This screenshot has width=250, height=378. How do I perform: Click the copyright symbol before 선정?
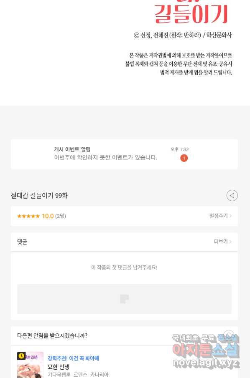(136, 36)
